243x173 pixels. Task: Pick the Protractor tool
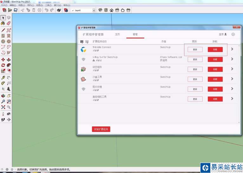point(3,83)
